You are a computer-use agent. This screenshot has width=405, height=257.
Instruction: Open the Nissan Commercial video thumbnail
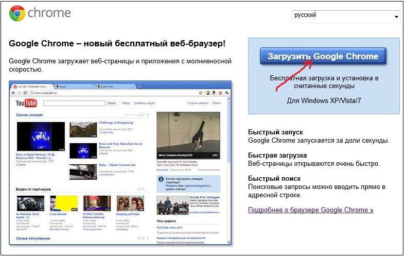83,172
